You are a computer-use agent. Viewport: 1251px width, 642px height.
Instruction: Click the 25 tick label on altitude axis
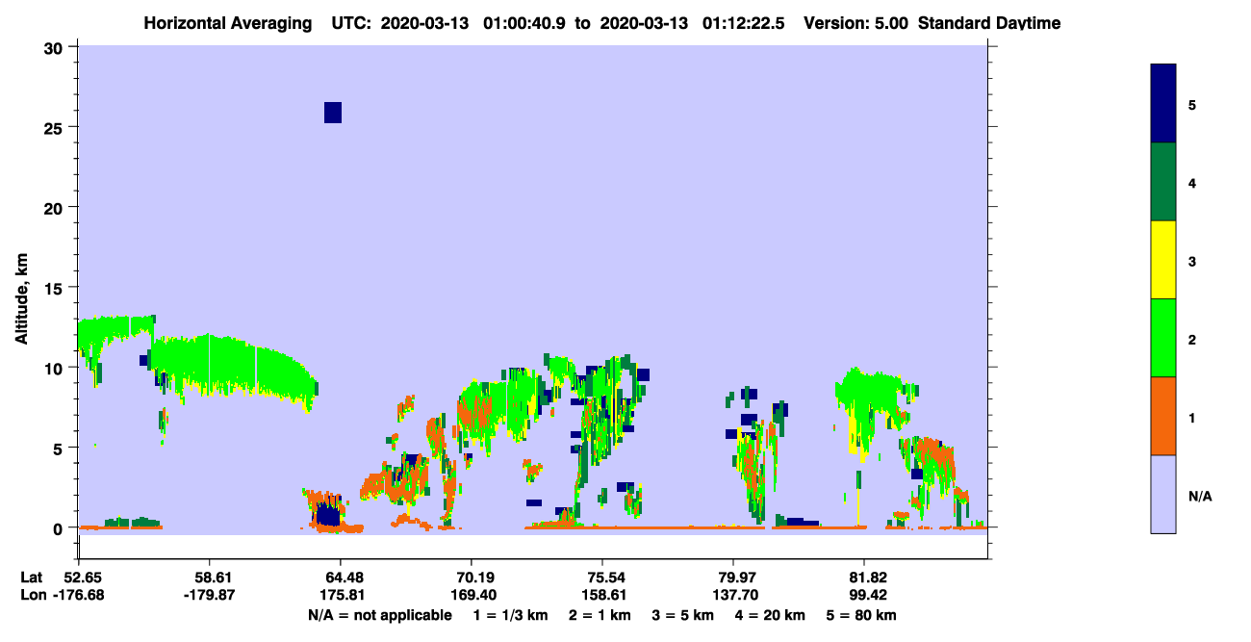(52, 127)
